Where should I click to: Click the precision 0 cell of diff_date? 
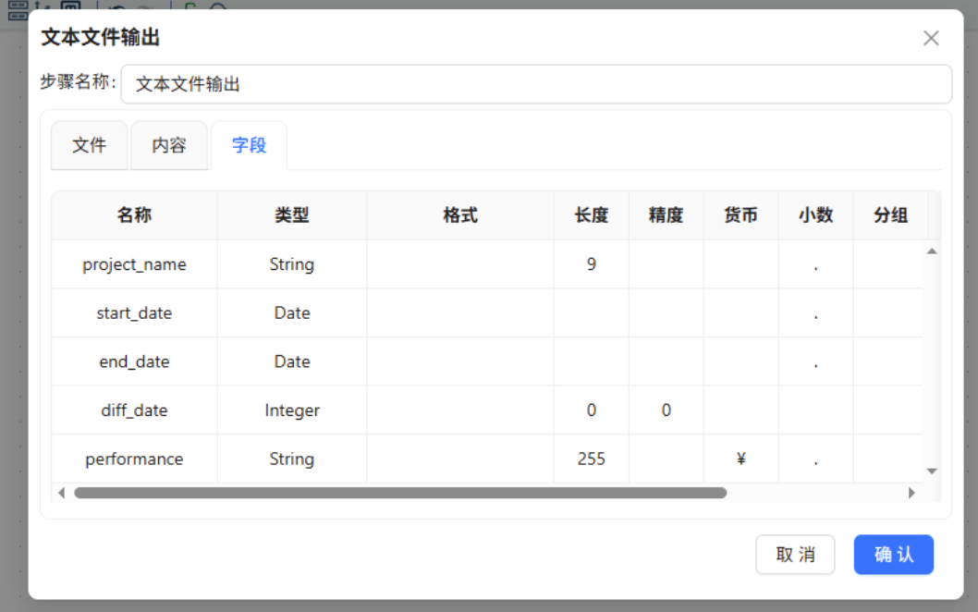(666, 410)
